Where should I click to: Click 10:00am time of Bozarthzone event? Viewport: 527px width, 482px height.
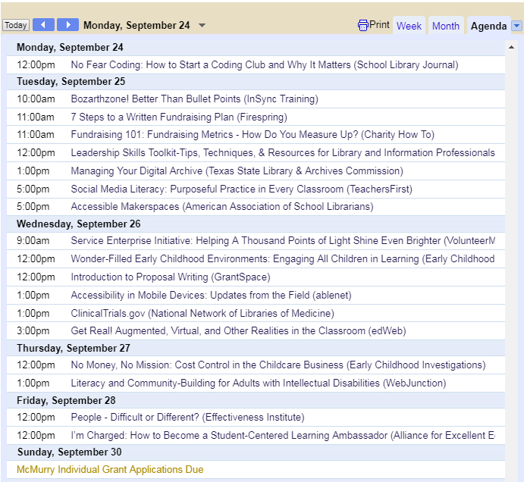(x=36, y=99)
